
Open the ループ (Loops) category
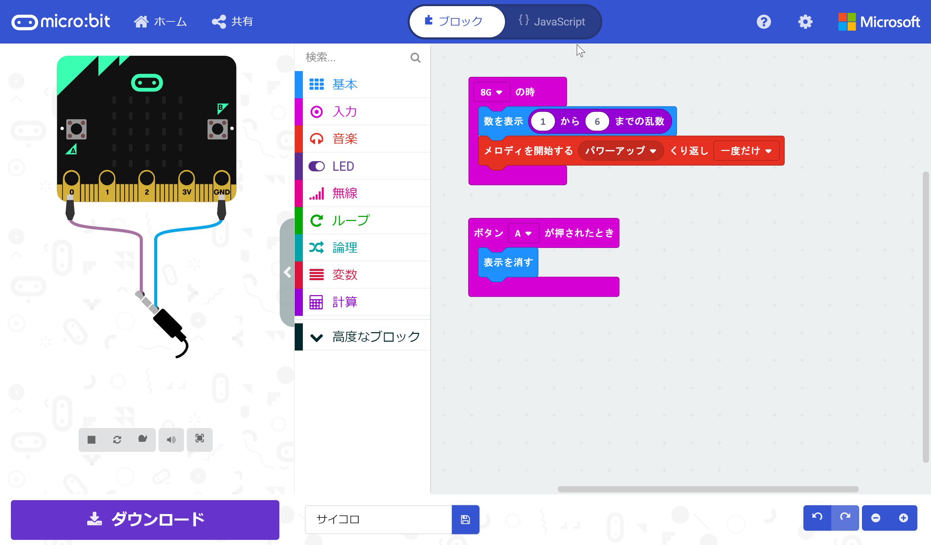pos(350,220)
